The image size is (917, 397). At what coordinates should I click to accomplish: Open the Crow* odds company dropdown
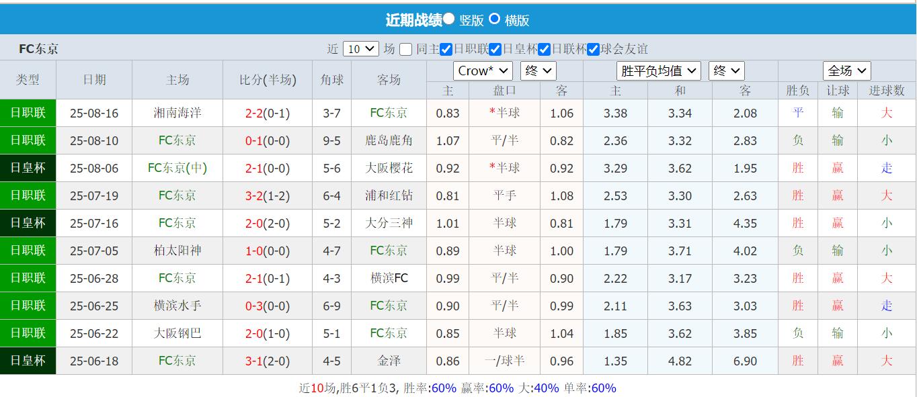click(483, 71)
